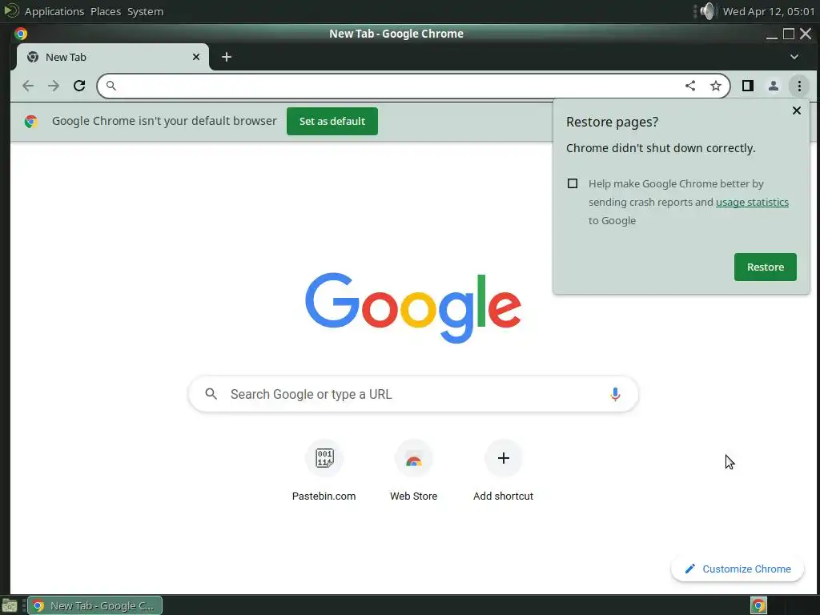
Task: Click the New Tab - Google Chrome taskbar entry
Action: [x=94, y=605]
